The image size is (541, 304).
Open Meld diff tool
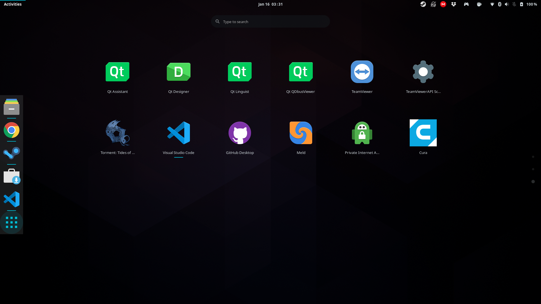coord(301,133)
